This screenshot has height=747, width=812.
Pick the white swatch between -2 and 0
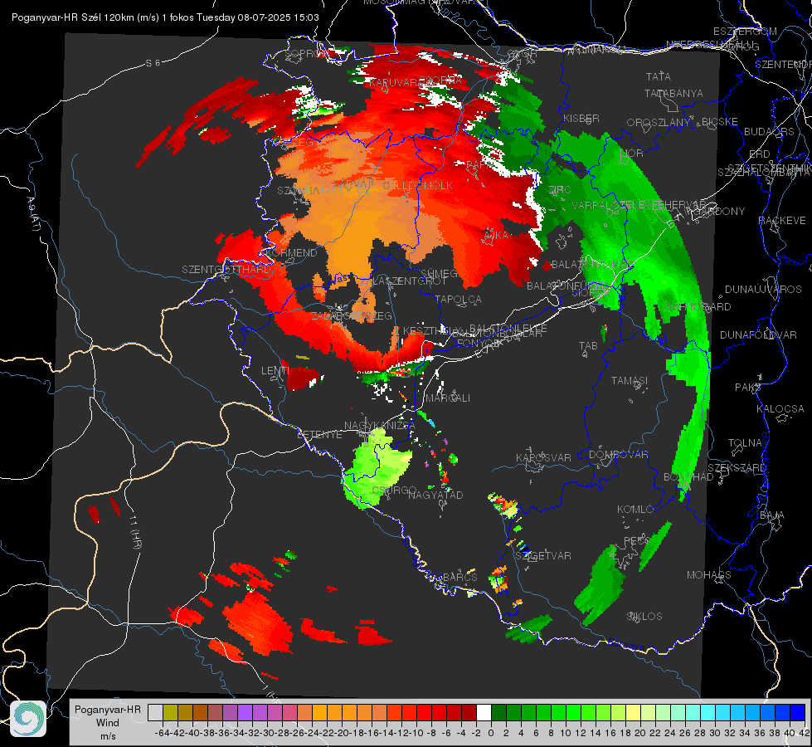pos(484,713)
